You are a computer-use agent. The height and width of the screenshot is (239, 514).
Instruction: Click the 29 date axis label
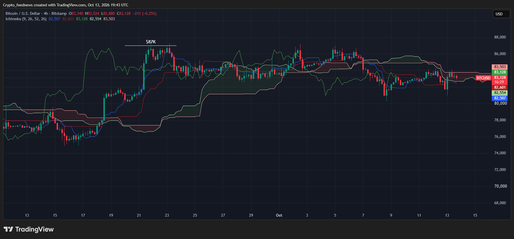click(251, 215)
